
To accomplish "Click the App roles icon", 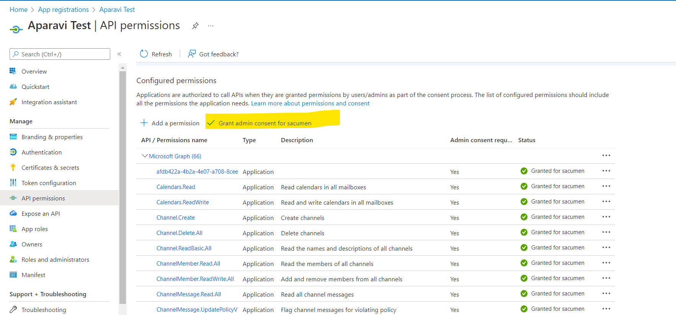I will tap(13, 228).
